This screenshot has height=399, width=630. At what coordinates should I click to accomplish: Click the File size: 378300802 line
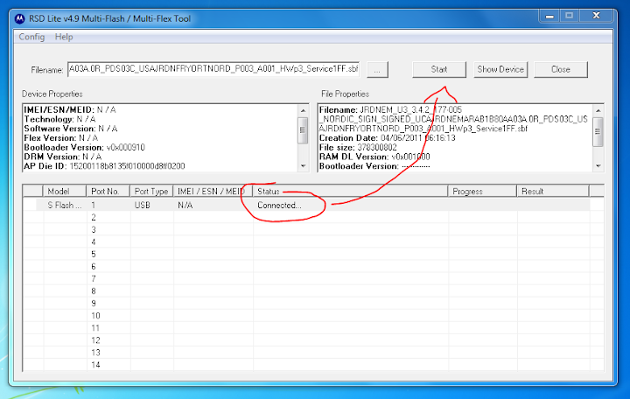358,148
